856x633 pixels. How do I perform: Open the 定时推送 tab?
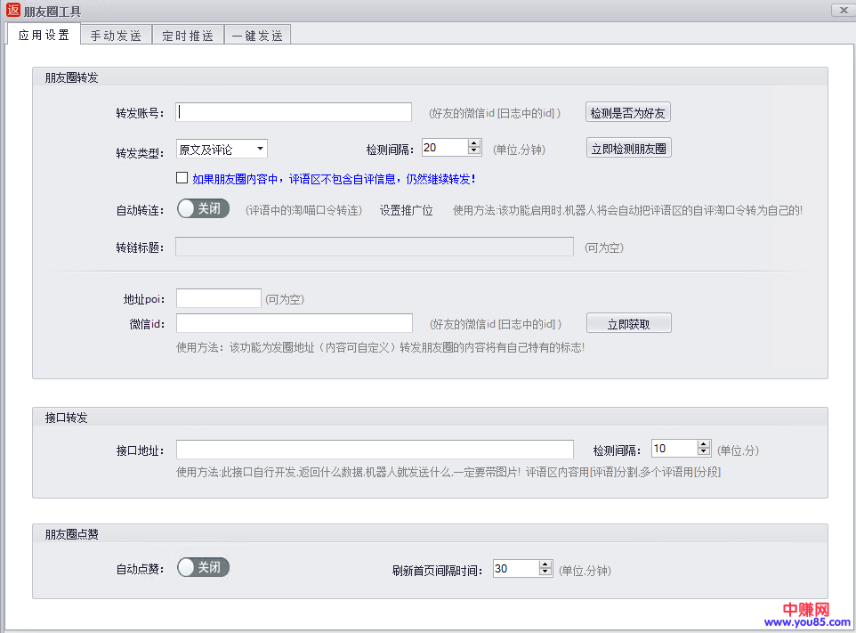pos(188,36)
